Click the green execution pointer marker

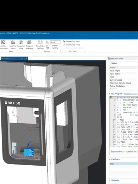(x=111, y=98)
